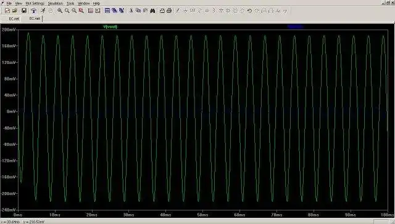Screen dimensions: 395x224
Task: Click the Copy toolbar icon
Action: [138, 10]
